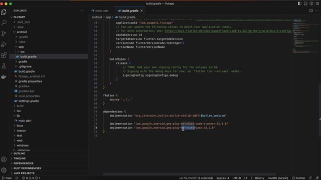Open the Explorer view in activity bar
Screen dimensions: 321x180
4,12
